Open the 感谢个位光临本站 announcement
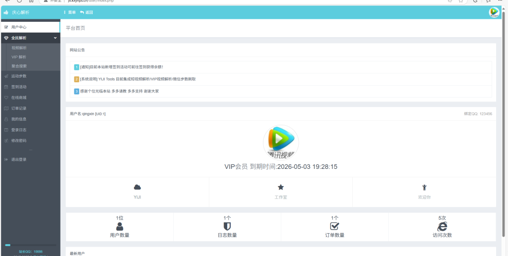Screen dimensions: 508x256 coord(120,92)
